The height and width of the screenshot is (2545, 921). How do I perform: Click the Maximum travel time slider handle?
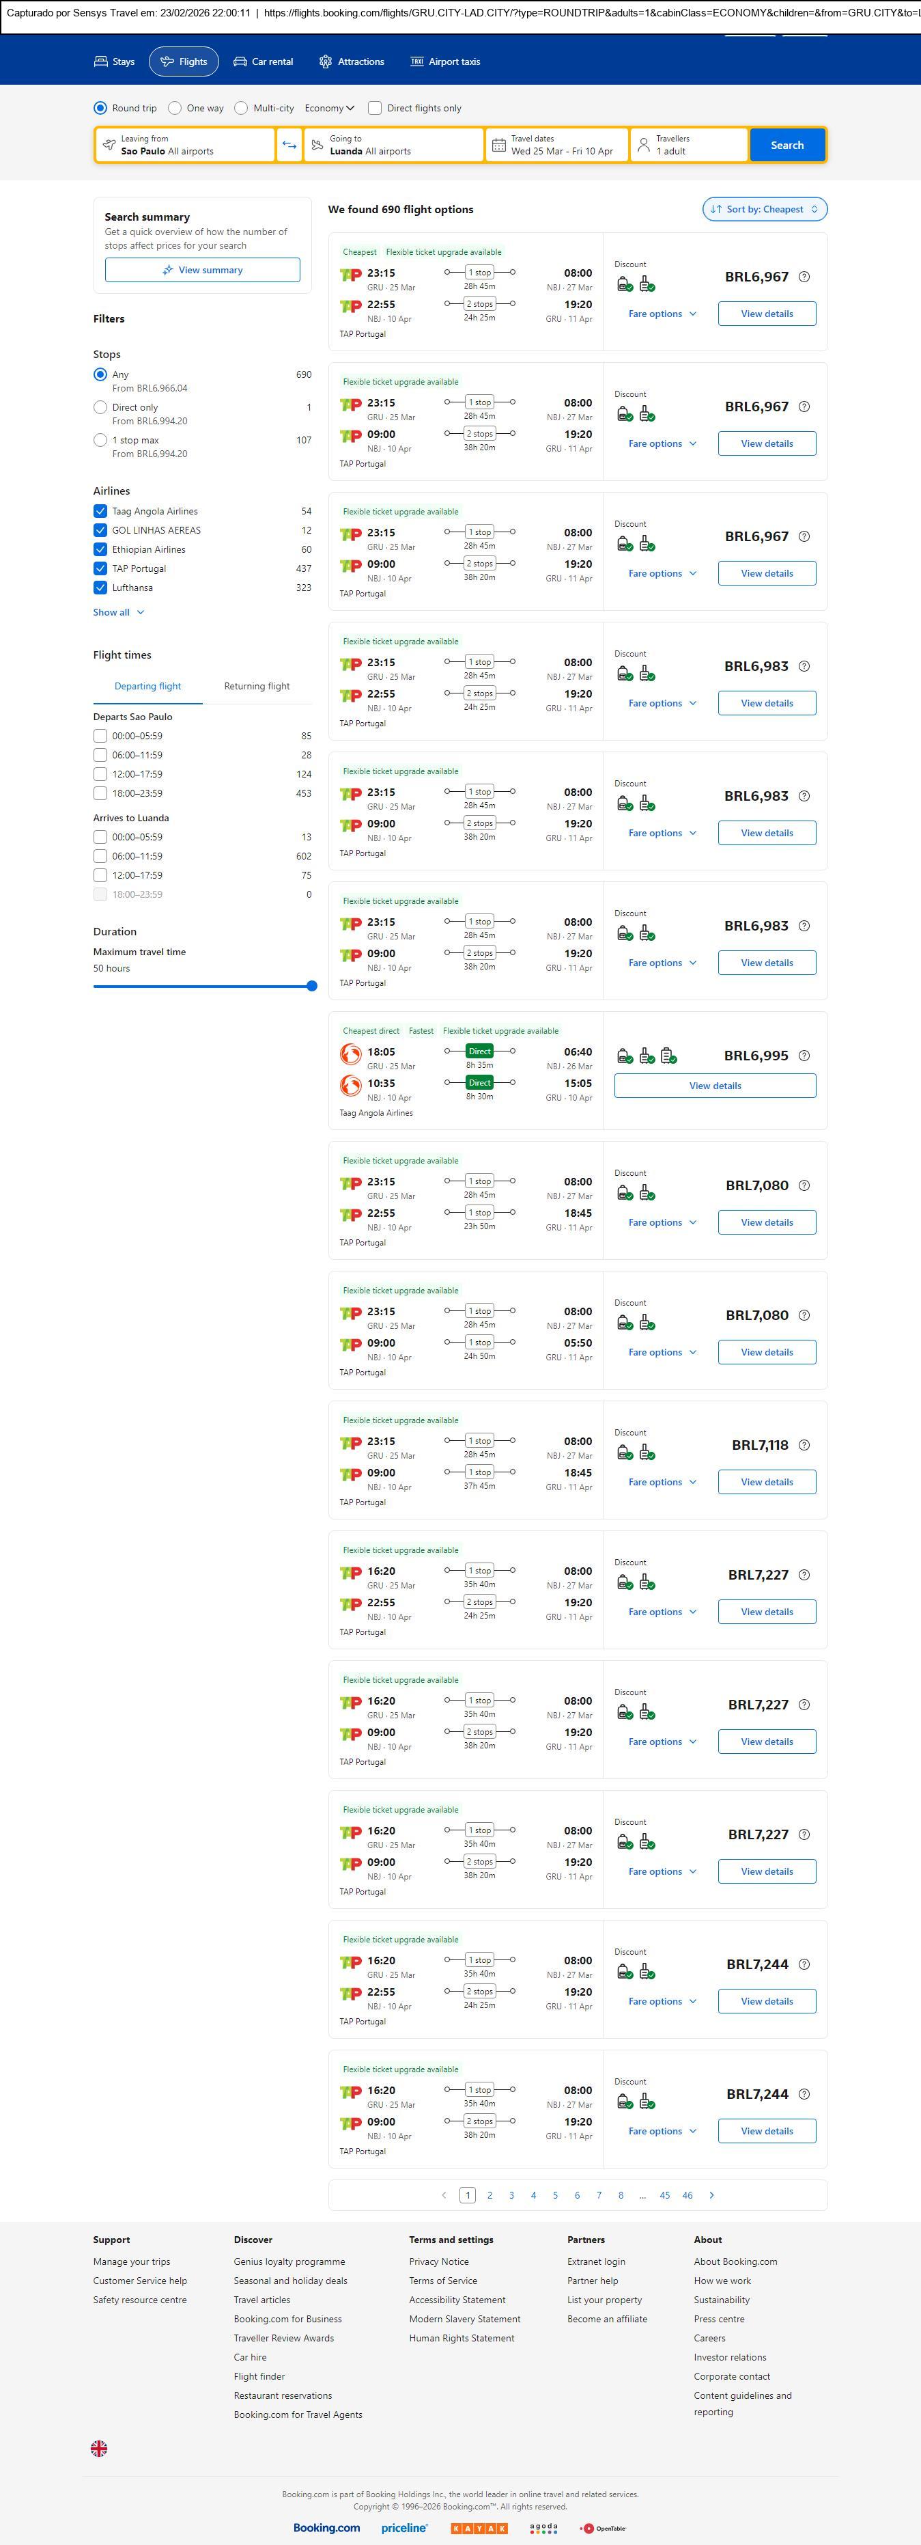click(312, 985)
